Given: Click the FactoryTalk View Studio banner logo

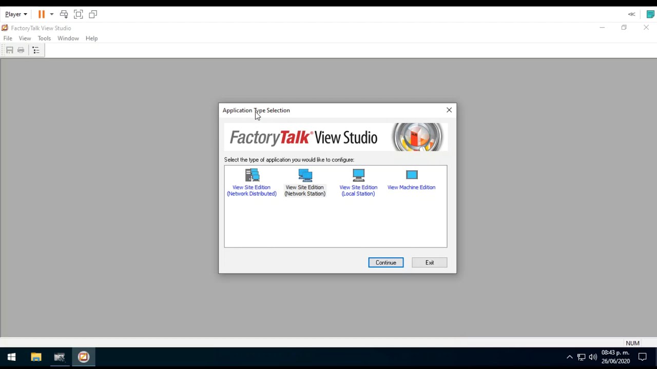Looking at the screenshot, I should 336,137.
